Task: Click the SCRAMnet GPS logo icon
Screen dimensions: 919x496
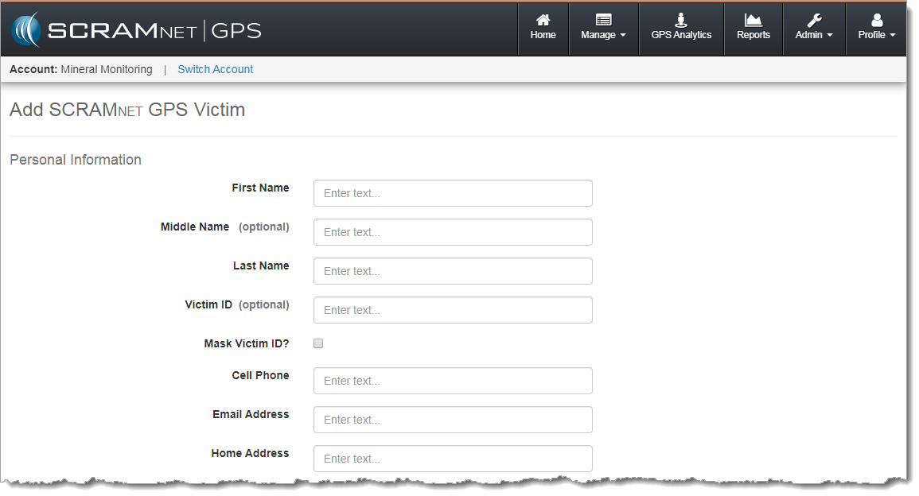Action: pos(25,30)
